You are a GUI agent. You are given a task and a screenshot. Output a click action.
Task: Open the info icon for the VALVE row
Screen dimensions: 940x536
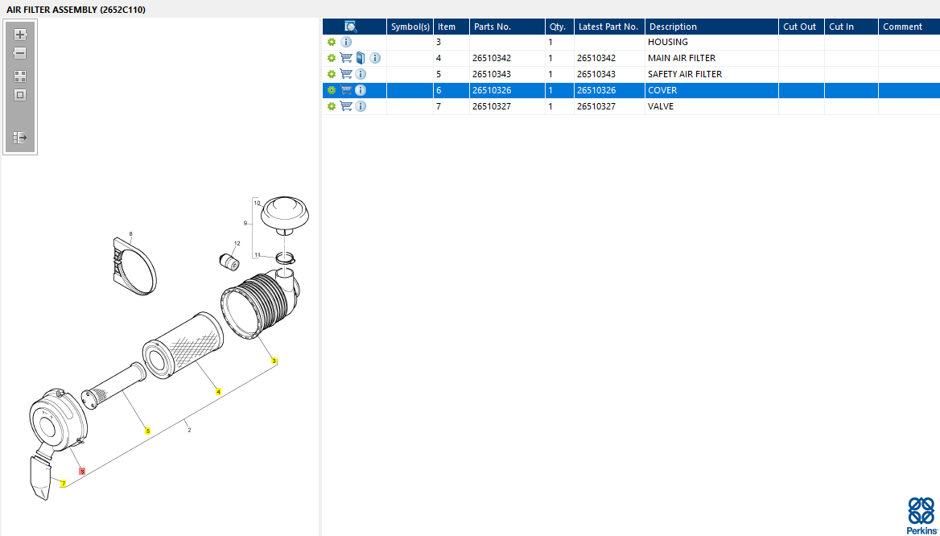[361, 106]
